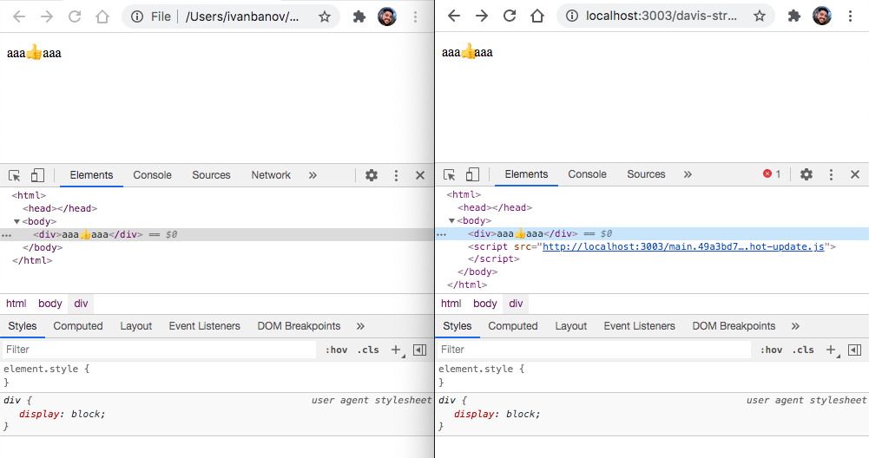The image size is (869, 458).
Task: Click the back arrow in the right browser
Action: (x=454, y=16)
